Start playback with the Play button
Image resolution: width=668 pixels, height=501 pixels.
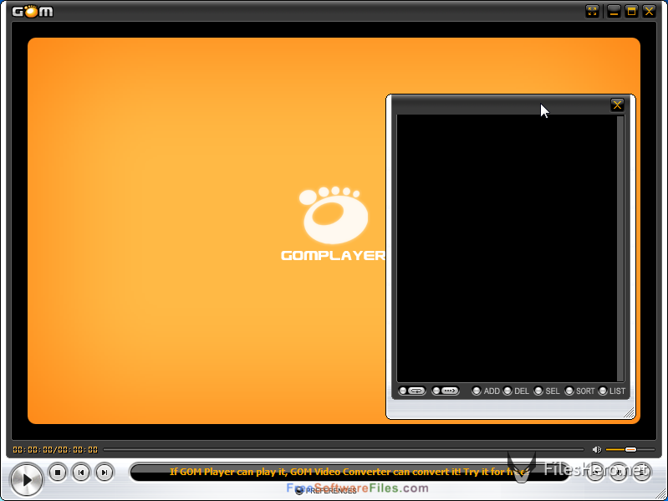27,480
